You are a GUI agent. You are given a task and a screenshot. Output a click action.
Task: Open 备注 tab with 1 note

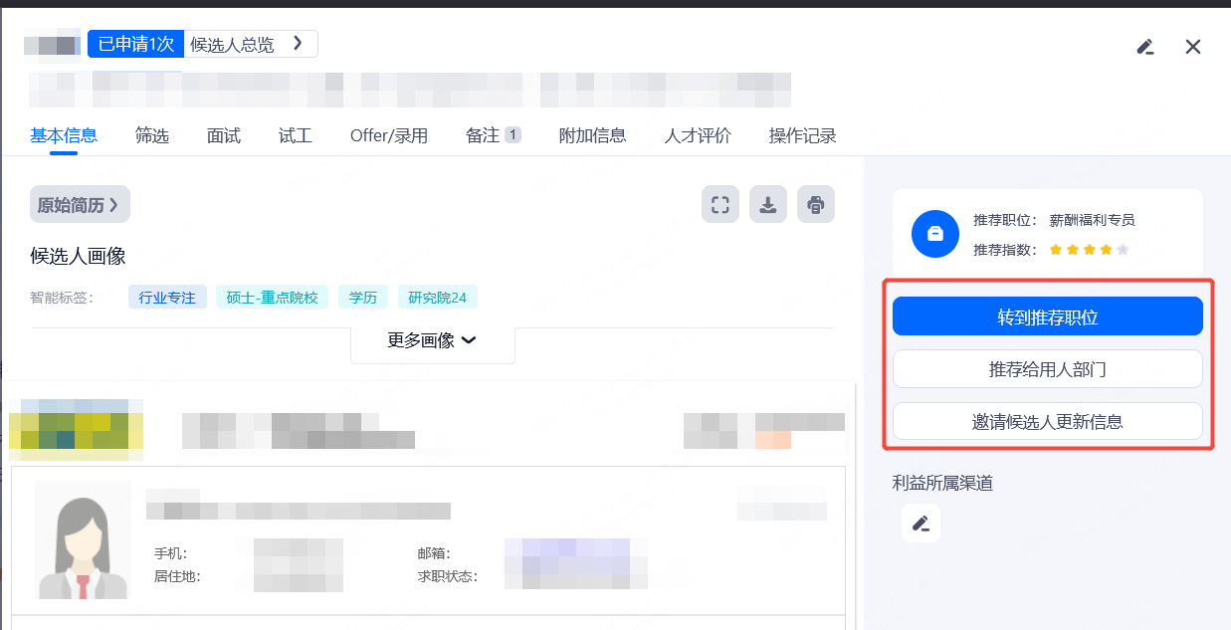(493, 136)
